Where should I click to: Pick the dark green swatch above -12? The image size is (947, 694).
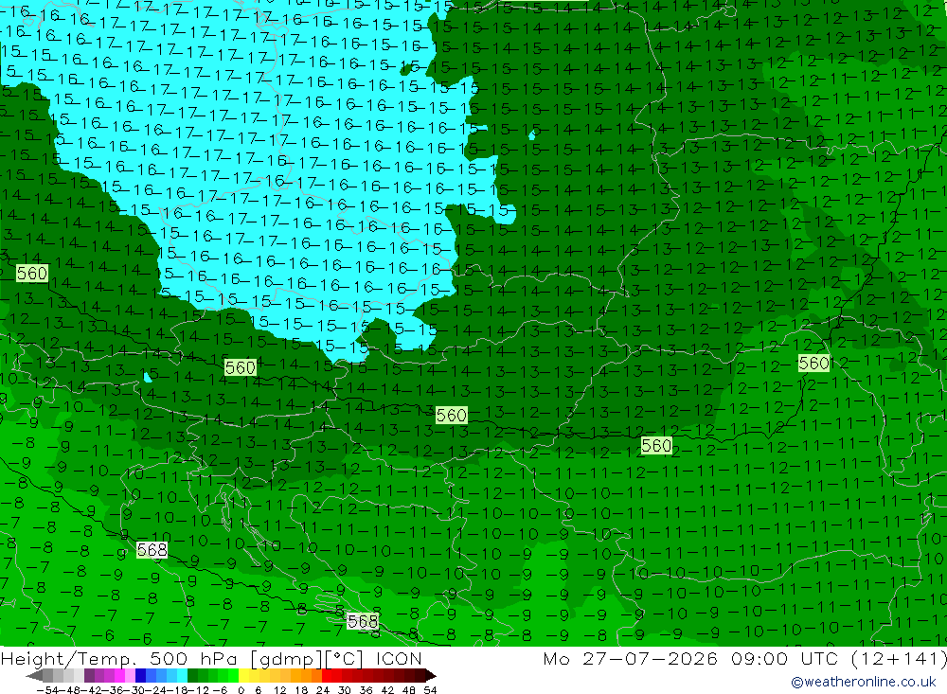(192, 676)
